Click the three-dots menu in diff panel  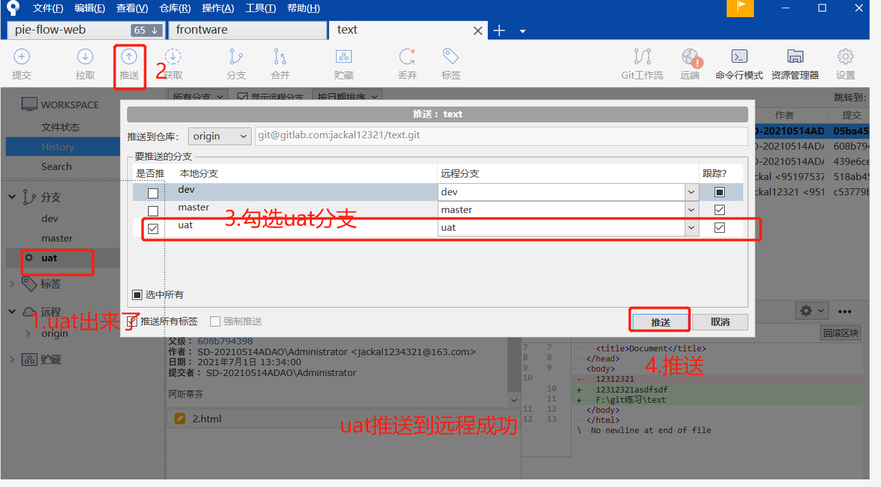[844, 311]
